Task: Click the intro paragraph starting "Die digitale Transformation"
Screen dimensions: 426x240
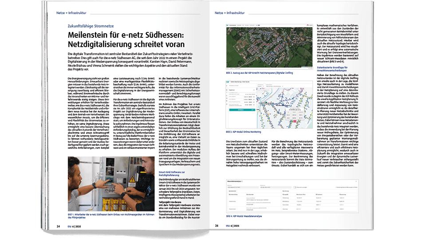Action: click(x=130, y=61)
